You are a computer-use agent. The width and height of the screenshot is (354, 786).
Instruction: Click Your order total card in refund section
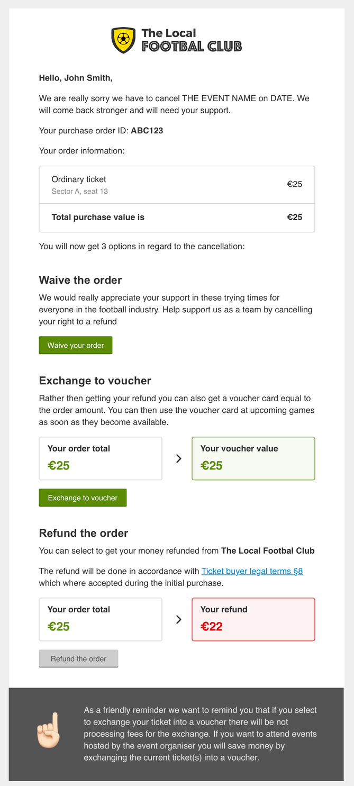101,619
